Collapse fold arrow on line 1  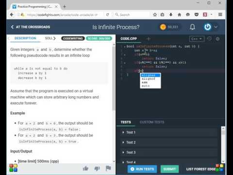point(125,47)
